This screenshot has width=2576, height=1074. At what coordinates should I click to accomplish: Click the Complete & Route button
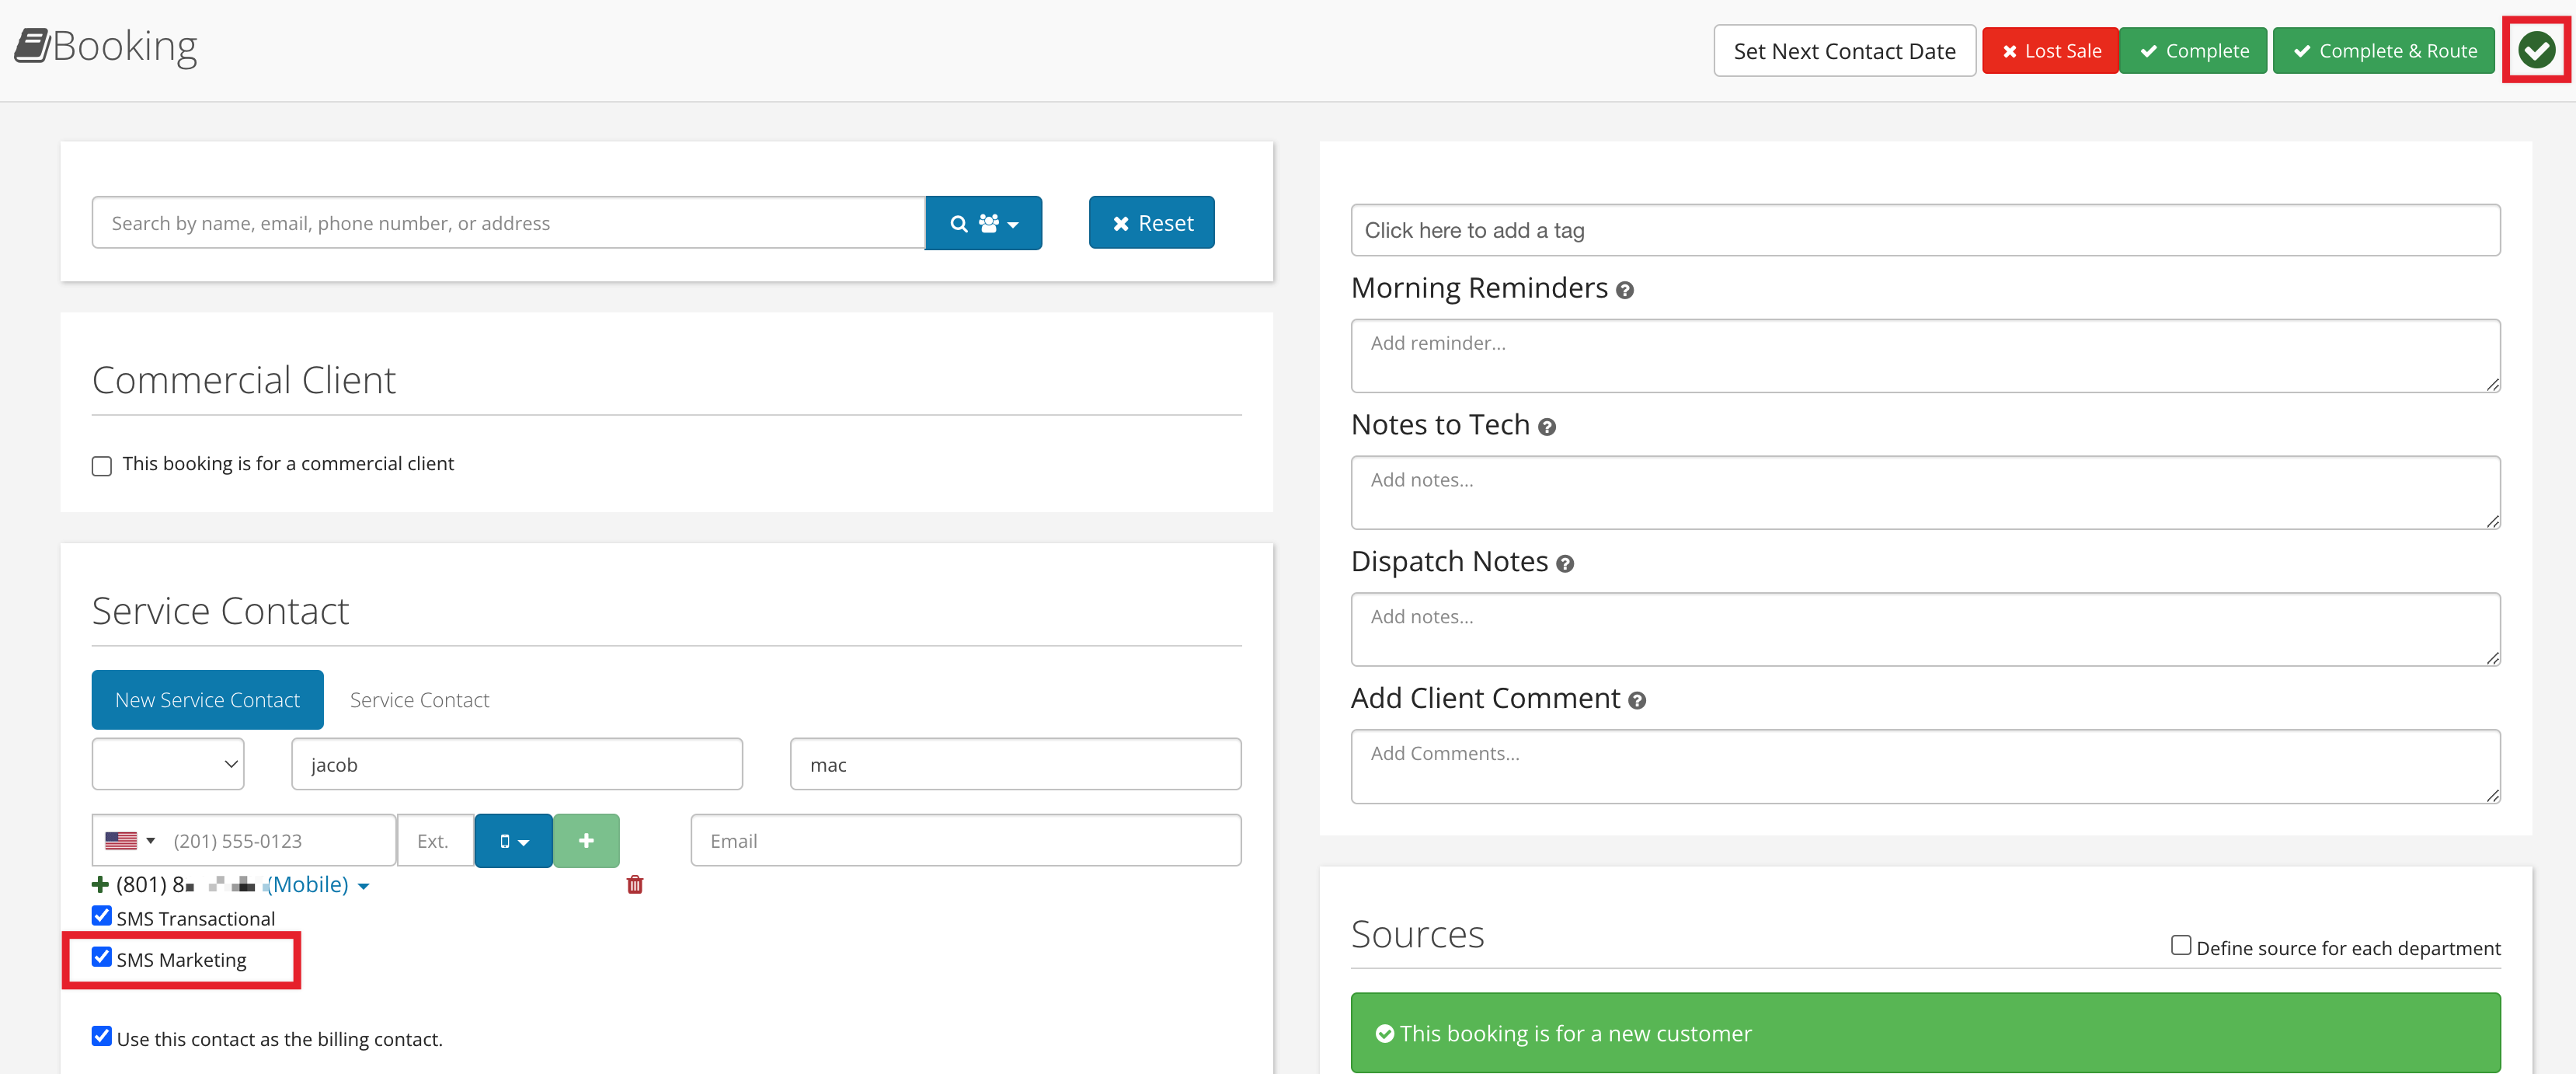pyautogui.click(x=2384, y=51)
